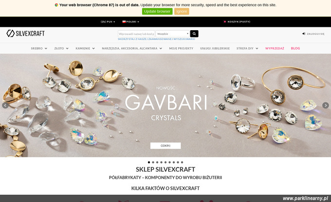Open the Wyprzedaż sale page
The image size is (331, 202).
[275, 48]
